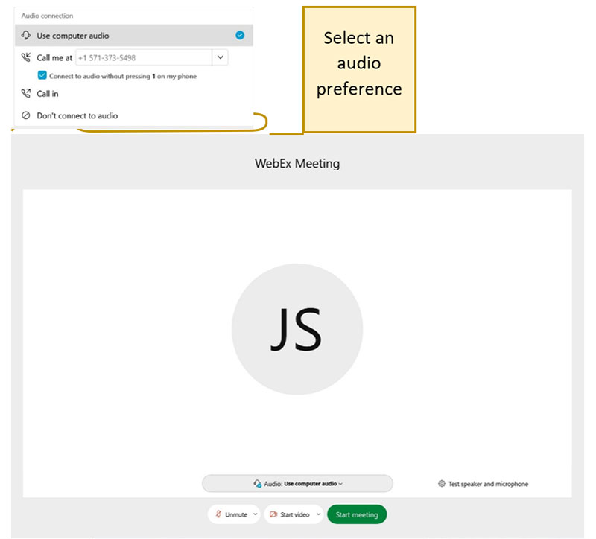Screen dimensions: 596x539
Task: Expand the arrow next to Unmute
Action: [x=256, y=514]
